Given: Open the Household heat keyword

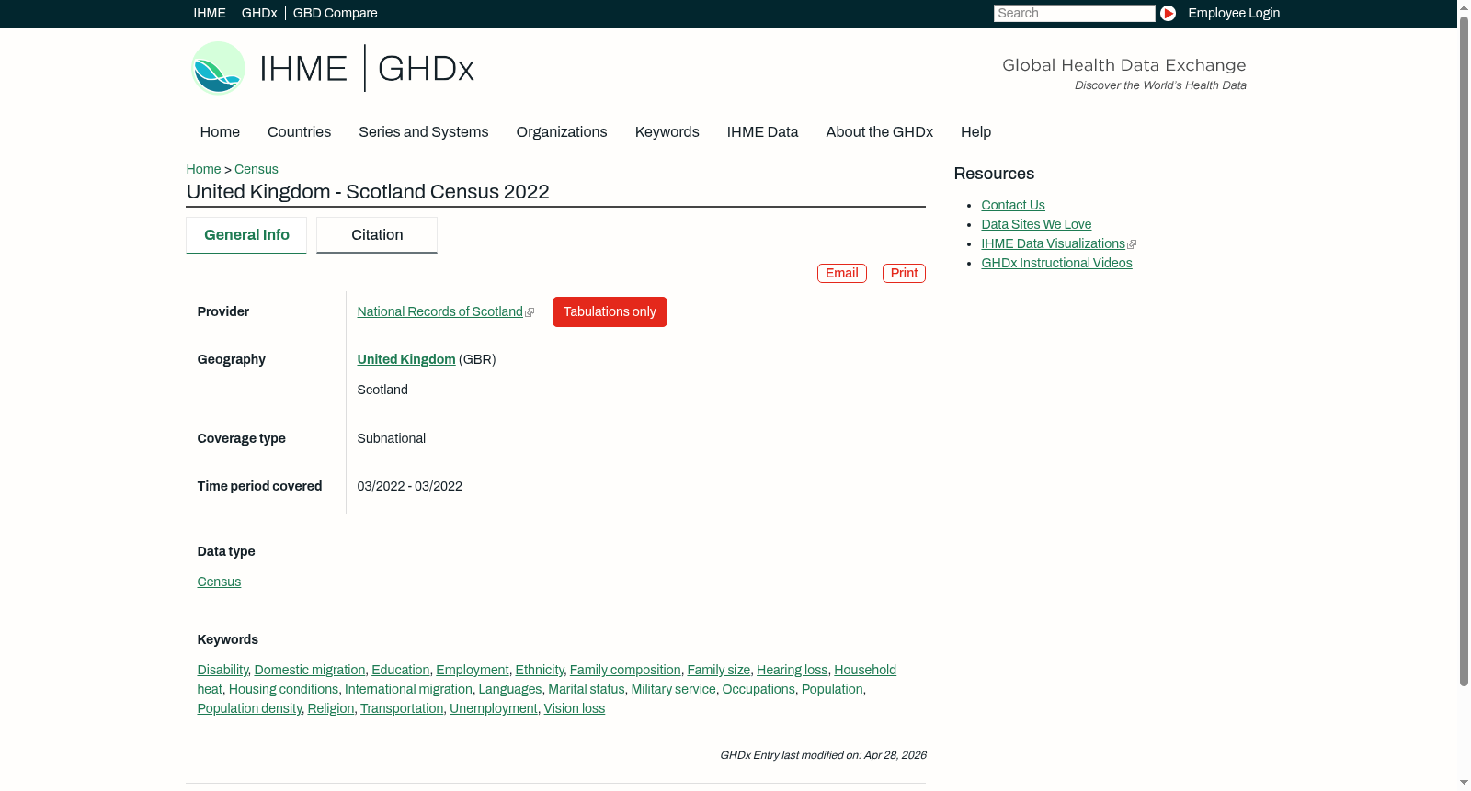Looking at the screenshot, I should tap(864, 670).
